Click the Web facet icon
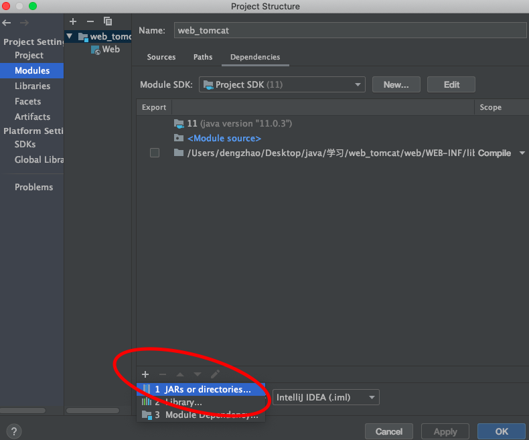This screenshot has width=529, height=440. tap(96, 50)
